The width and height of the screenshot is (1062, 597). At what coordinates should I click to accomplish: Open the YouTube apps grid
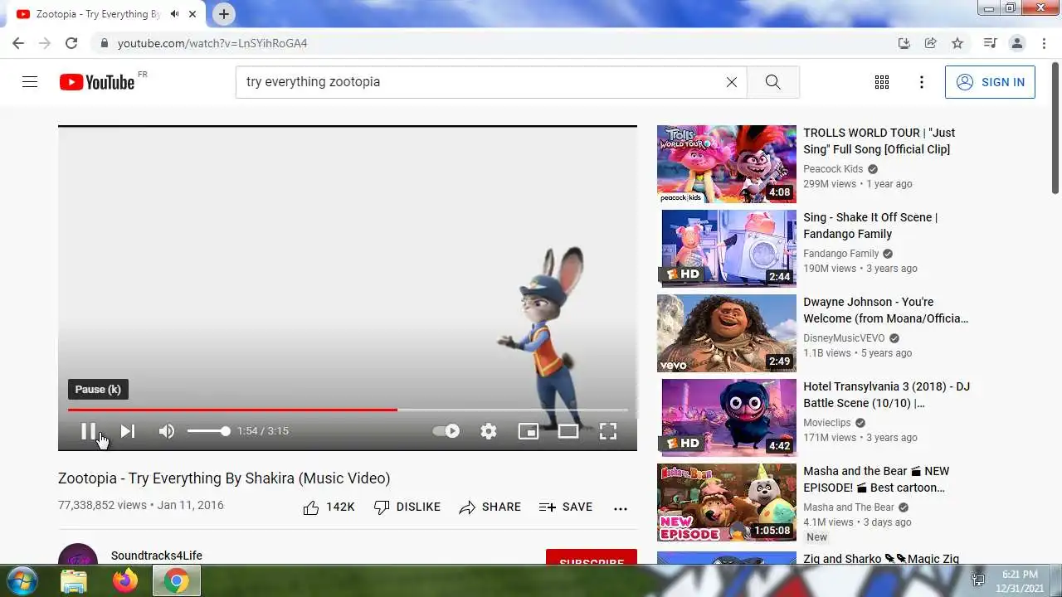[x=882, y=82]
